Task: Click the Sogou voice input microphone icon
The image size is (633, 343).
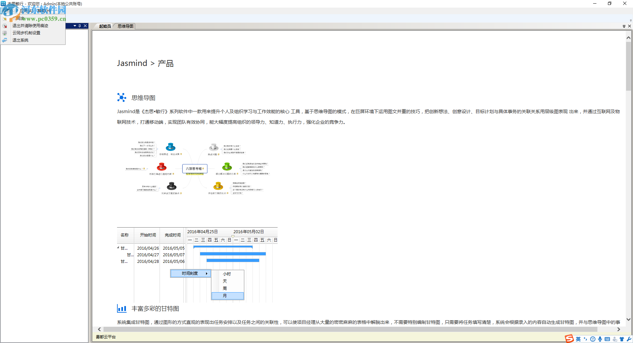Action: pyautogui.click(x=600, y=339)
